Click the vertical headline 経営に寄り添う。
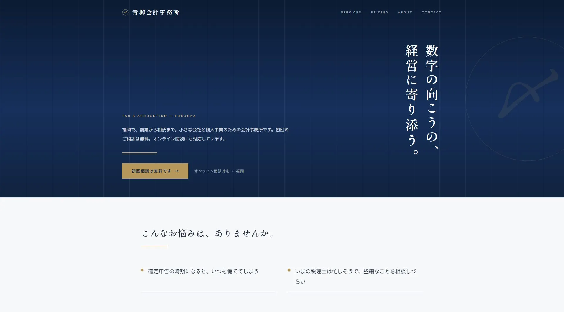 tap(412, 99)
